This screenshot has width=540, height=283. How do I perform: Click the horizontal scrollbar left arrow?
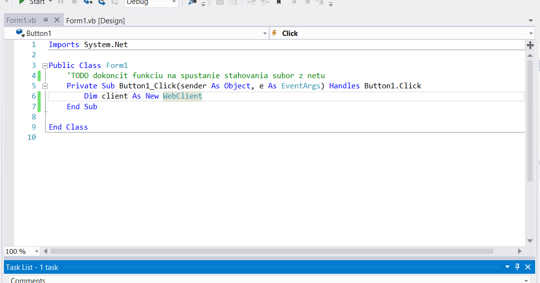[45, 251]
